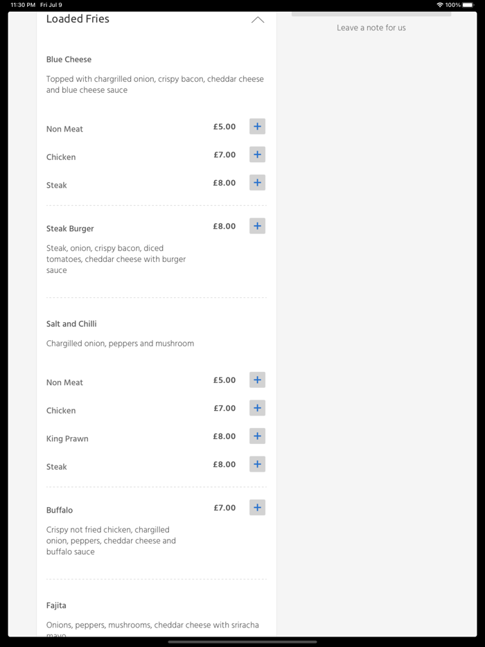
Task: Select the Buffalo item name
Action: (60, 511)
